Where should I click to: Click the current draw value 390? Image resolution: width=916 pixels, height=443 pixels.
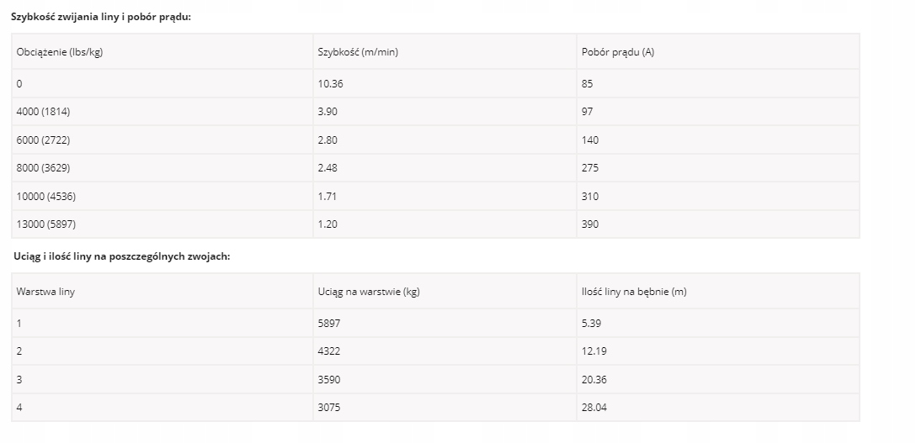(x=590, y=224)
